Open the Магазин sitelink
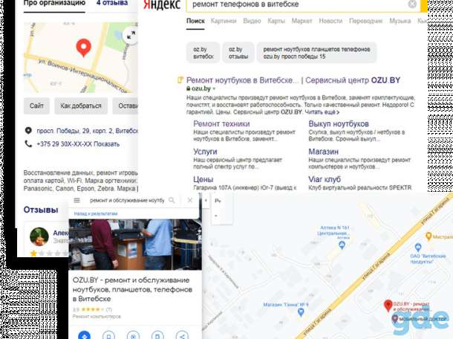Image resolution: width=453 pixels, height=339 pixels. click(324, 152)
